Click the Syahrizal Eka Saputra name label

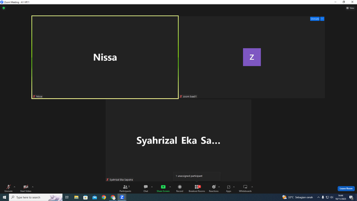pyautogui.click(x=119, y=180)
